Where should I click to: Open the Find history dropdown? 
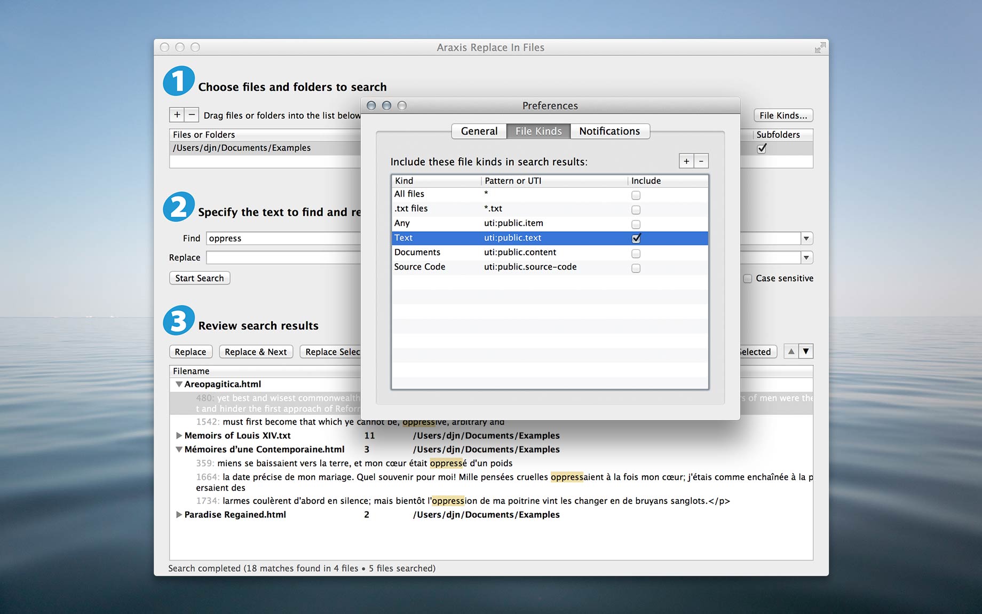pos(806,238)
